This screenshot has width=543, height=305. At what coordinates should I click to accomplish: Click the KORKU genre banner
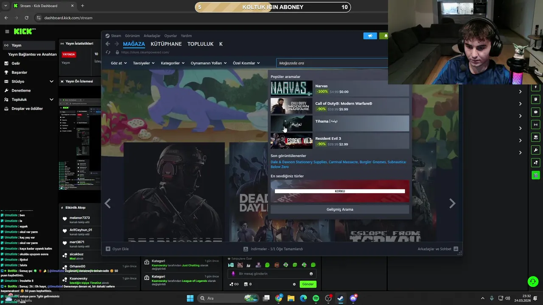pos(340,191)
